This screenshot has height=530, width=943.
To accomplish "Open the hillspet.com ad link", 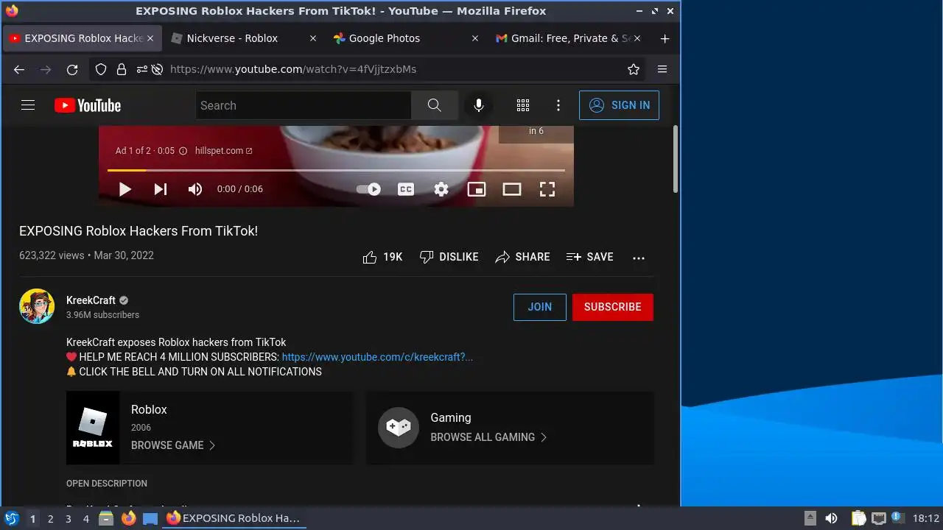I will tap(224, 151).
